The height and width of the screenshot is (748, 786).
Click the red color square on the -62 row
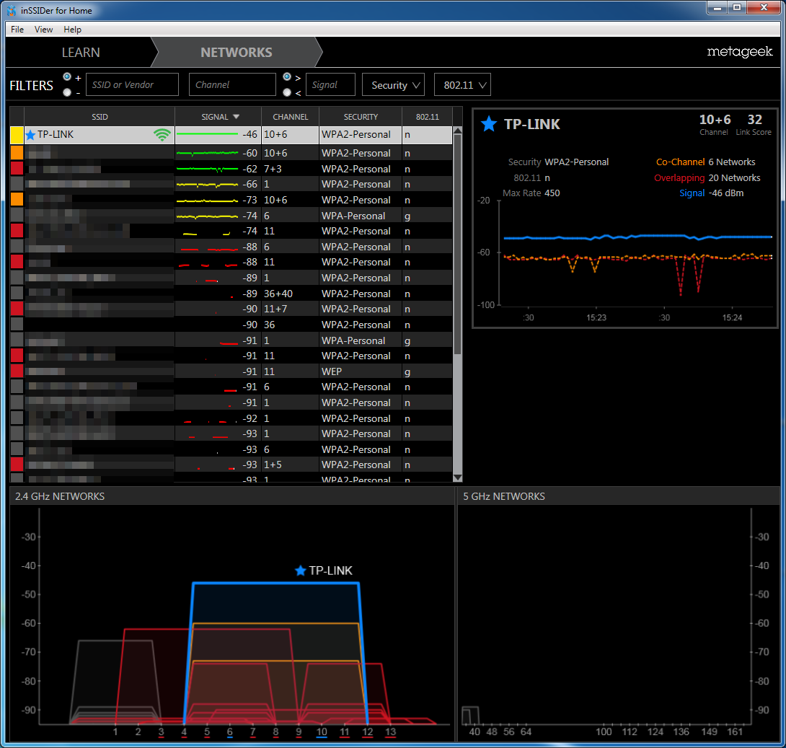coord(17,169)
